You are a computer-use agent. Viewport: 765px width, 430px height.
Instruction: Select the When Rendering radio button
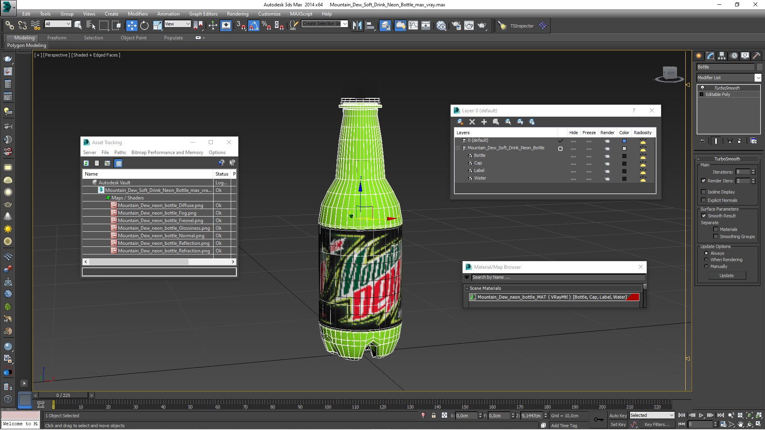point(706,260)
